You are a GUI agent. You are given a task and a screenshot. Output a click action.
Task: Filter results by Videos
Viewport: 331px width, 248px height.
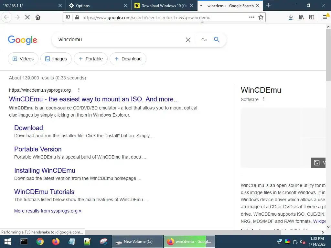coord(23,59)
